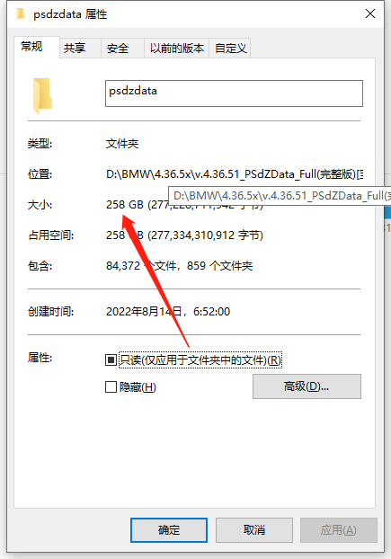Click the 取消 cancel button
The width and height of the screenshot is (391, 559).
click(254, 530)
